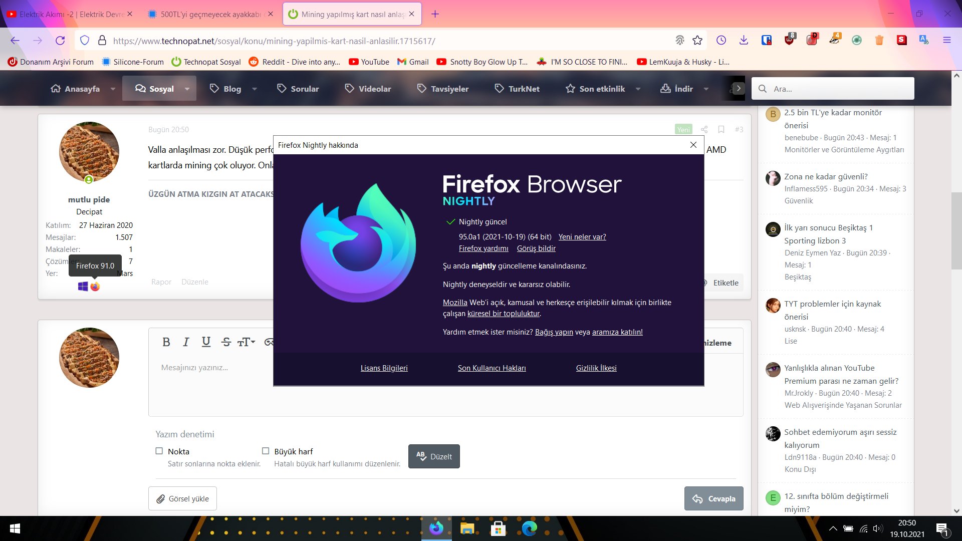Open the Firefox downloads arrow icon

pyautogui.click(x=744, y=41)
